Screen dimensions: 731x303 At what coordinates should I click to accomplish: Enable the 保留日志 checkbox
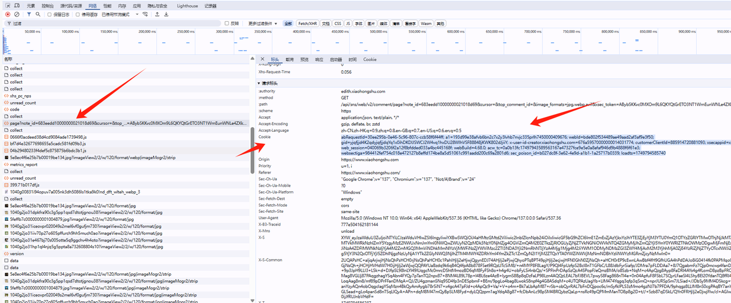pyautogui.click(x=49, y=14)
